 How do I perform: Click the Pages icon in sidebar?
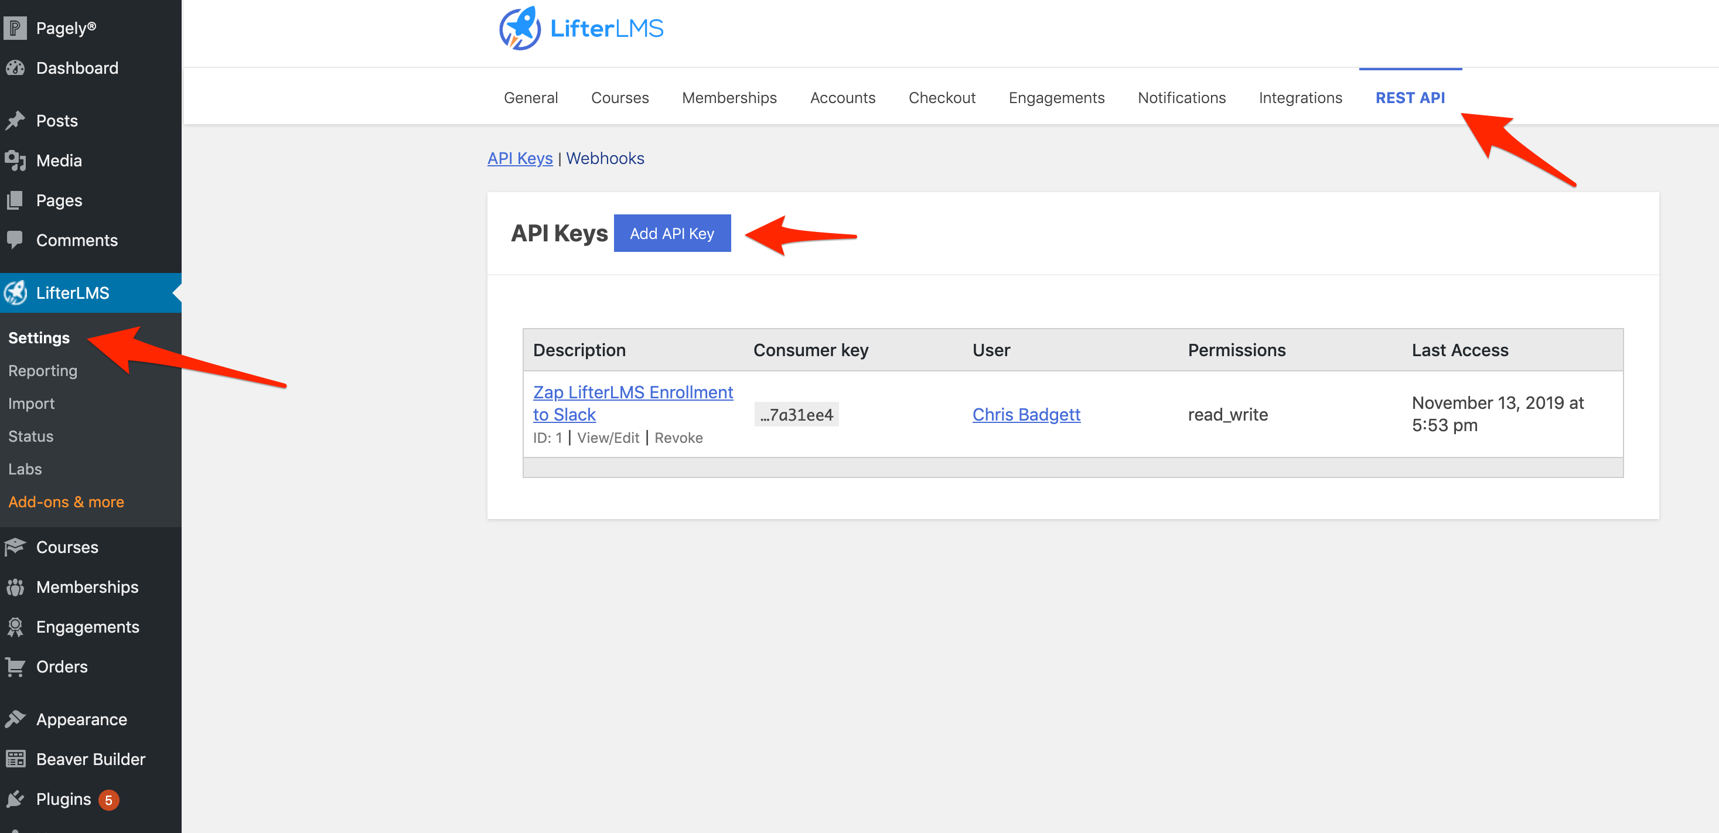(15, 200)
